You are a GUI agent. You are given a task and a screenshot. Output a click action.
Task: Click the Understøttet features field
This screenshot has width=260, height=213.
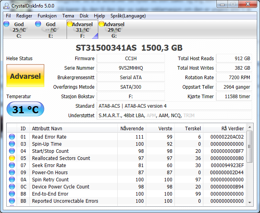[x=174, y=116]
